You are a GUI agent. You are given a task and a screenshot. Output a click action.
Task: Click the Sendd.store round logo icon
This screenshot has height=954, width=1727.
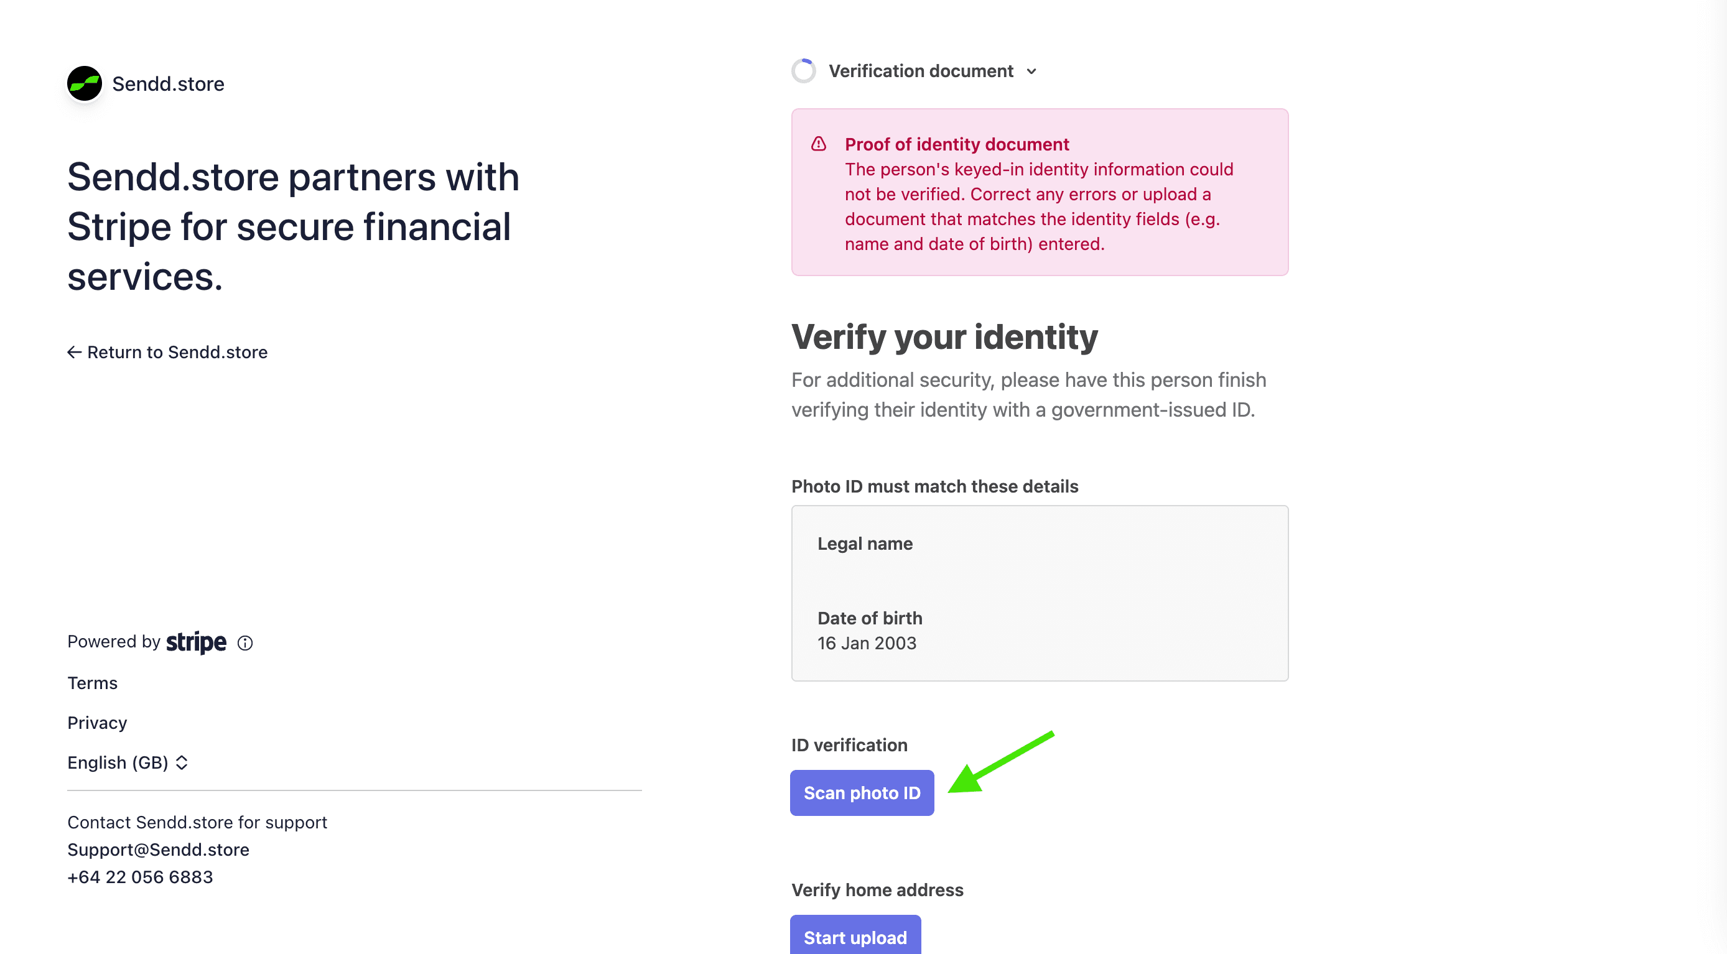point(85,84)
